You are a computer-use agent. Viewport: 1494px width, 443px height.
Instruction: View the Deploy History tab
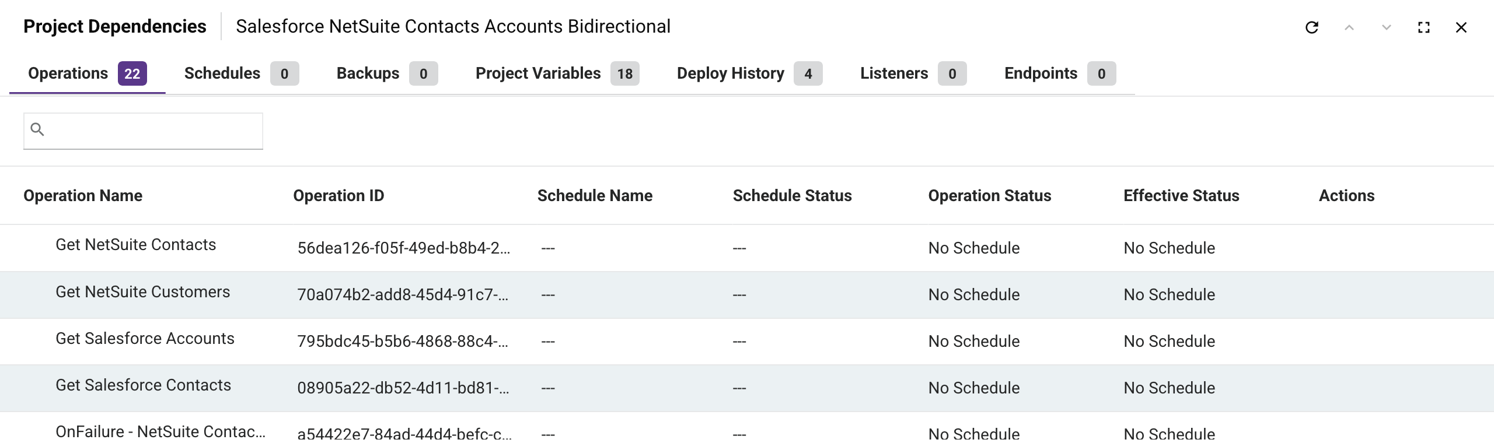(x=749, y=73)
